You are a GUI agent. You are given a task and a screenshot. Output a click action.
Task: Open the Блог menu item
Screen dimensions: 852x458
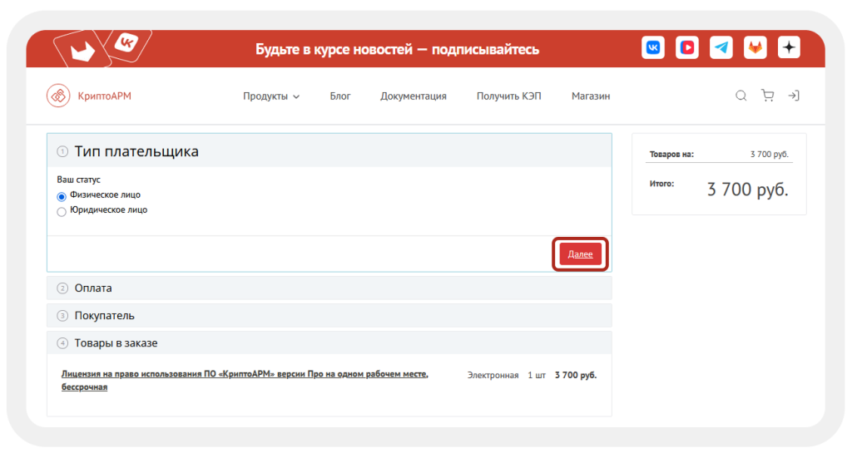click(x=340, y=96)
